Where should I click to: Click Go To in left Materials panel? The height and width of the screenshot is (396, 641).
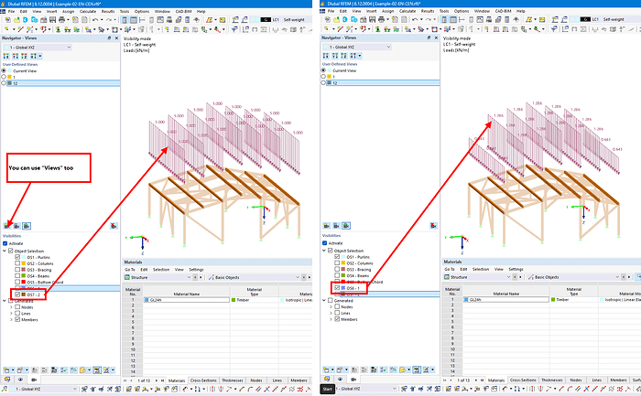[130, 269]
